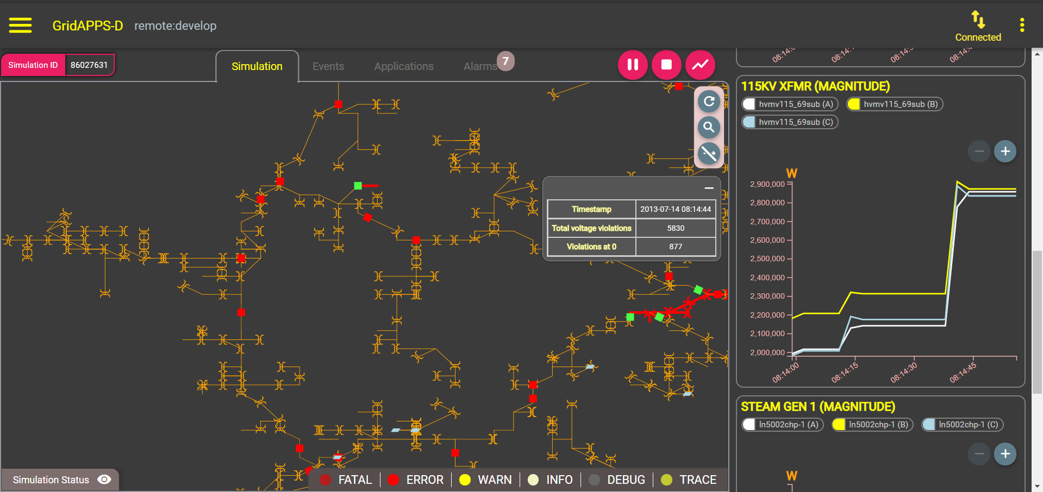Zoom out on the Steam Gen 1 chart
The height and width of the screenshot is (492, 1043).
(x=979, y=454)
